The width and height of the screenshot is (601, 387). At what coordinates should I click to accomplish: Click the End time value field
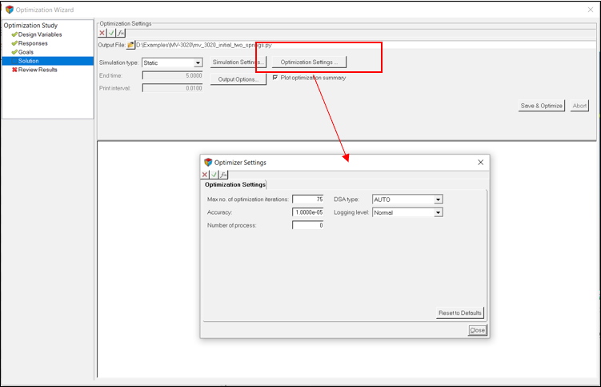point(172,75)
